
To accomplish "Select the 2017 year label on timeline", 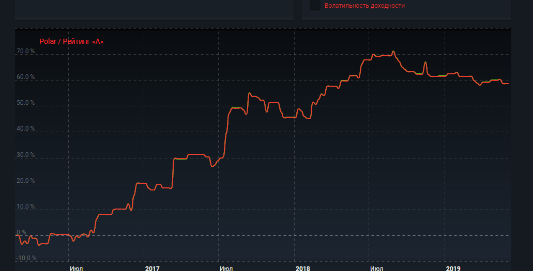I will [152, 268].
